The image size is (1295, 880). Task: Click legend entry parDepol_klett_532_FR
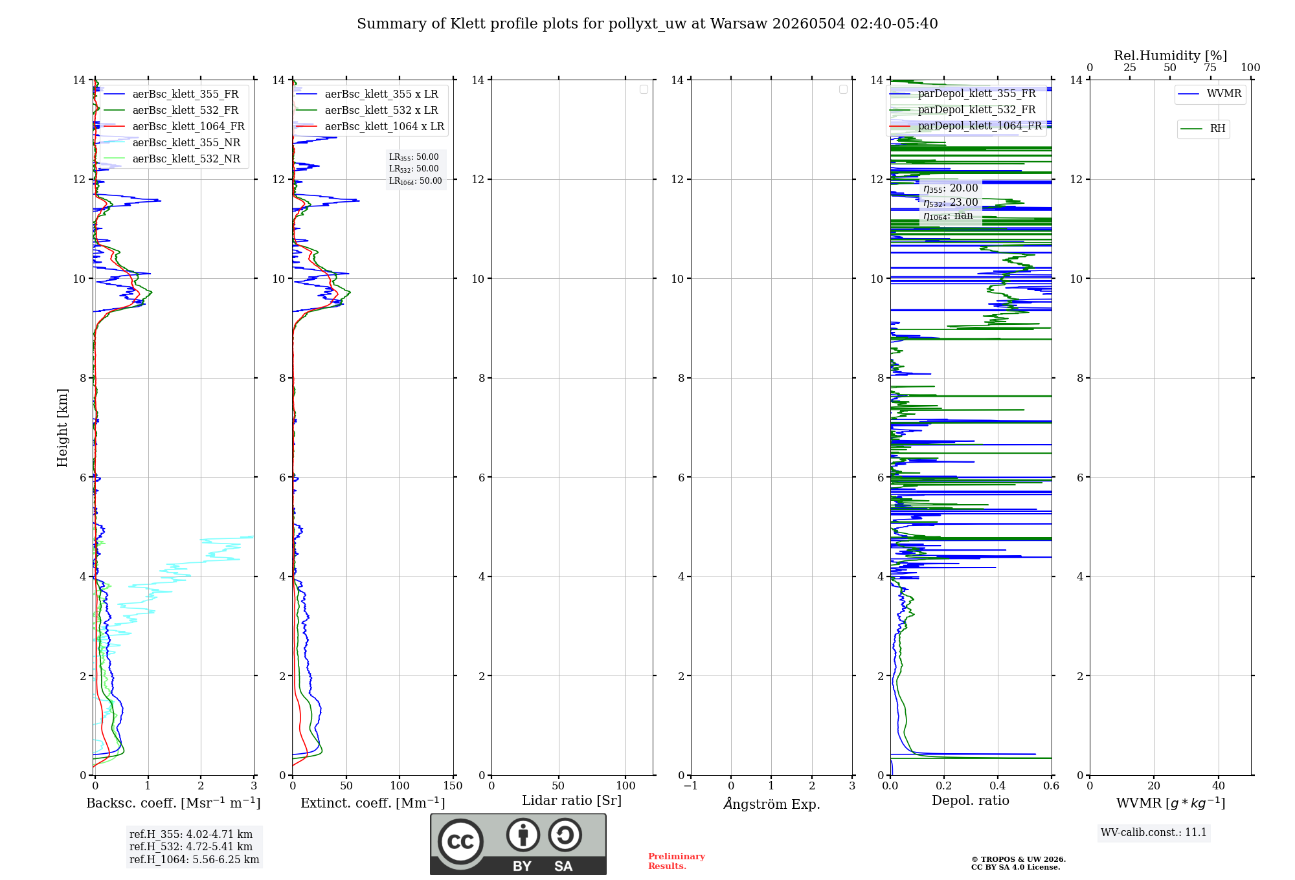[963, 110]
